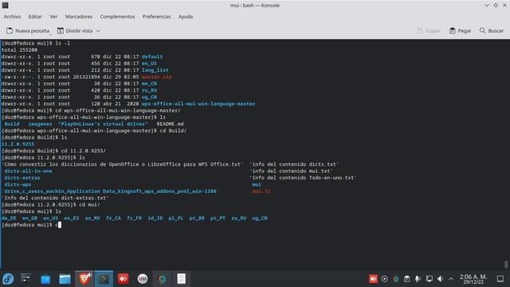Switch to the Brave browser window
Image resolution: width=510 pixels, height=287 pixels.
84,278
